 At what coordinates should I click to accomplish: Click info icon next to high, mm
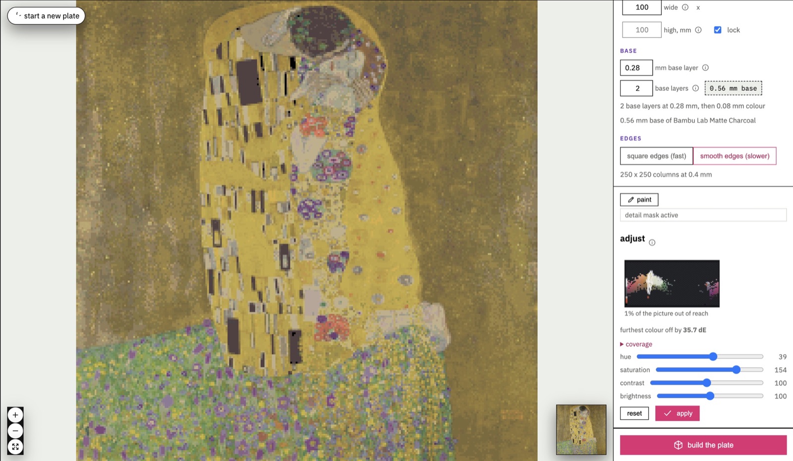pos(698,30)
